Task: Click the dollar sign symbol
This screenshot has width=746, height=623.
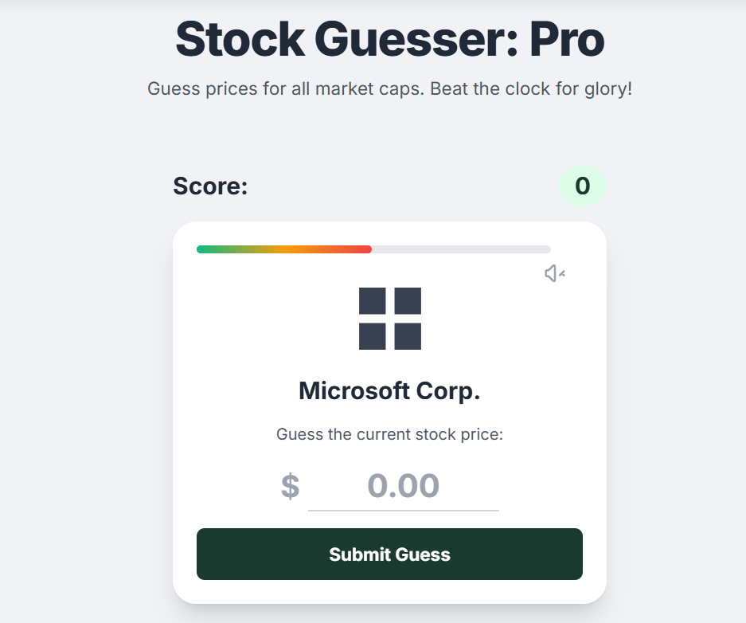Action: pyautogui.click(x=291, y=487)
